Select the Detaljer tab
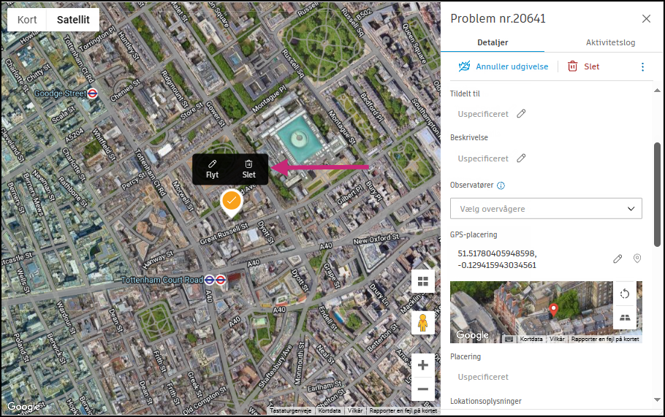The width and height of the screenshot is (665, 417). [493, 42]
